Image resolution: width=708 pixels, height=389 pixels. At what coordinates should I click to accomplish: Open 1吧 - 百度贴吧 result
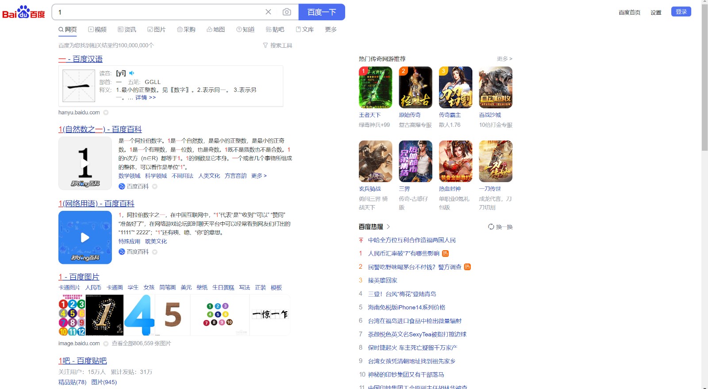coord(83,361)
